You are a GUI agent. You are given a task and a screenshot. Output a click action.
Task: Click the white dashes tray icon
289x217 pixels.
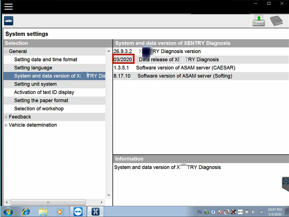click(240, 212)
